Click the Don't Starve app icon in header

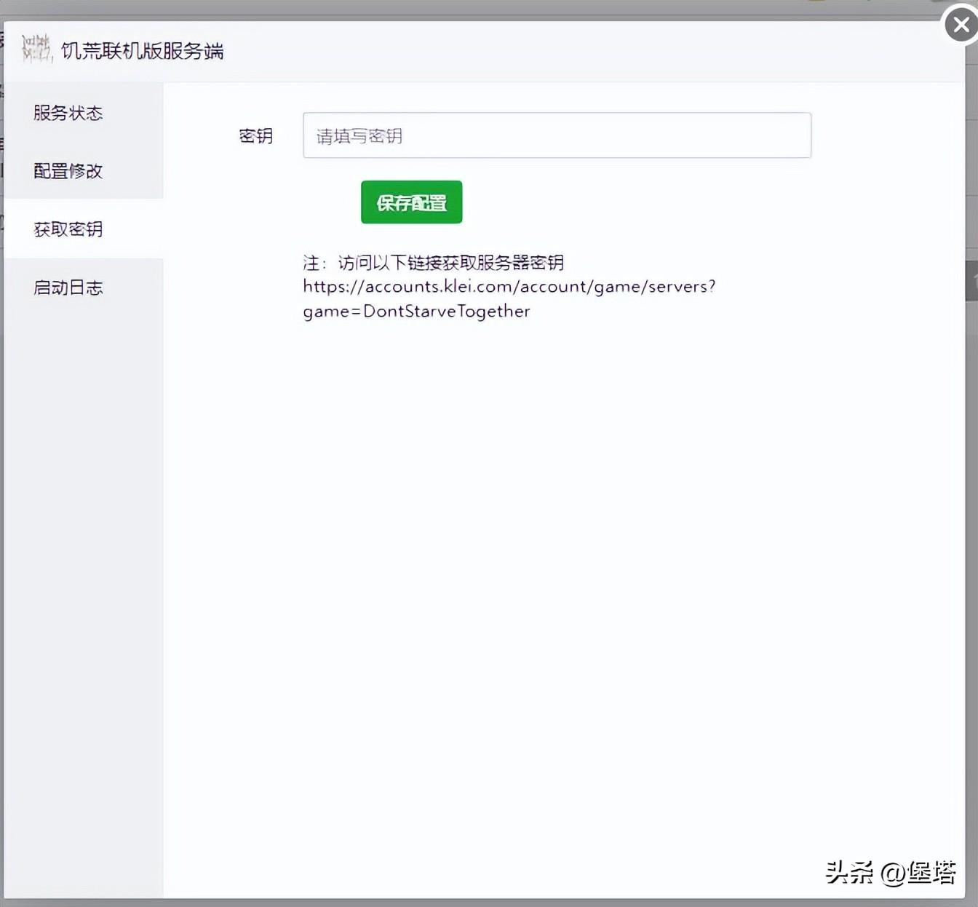[36, 49]
